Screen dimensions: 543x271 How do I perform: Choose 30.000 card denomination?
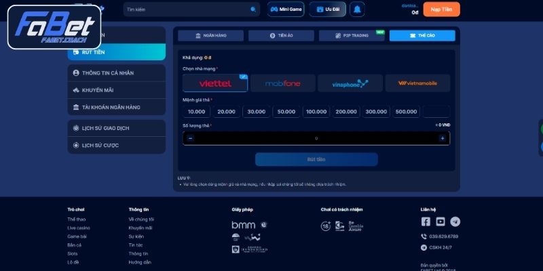[x=257, y=112]
